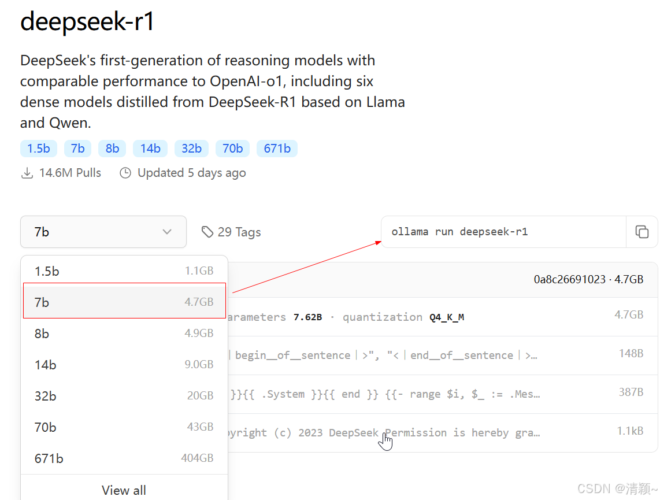Click the 1.5b blue tag badge
This screenshot has height=500, width=660.
pyautogui.click(x=38, y=149)
